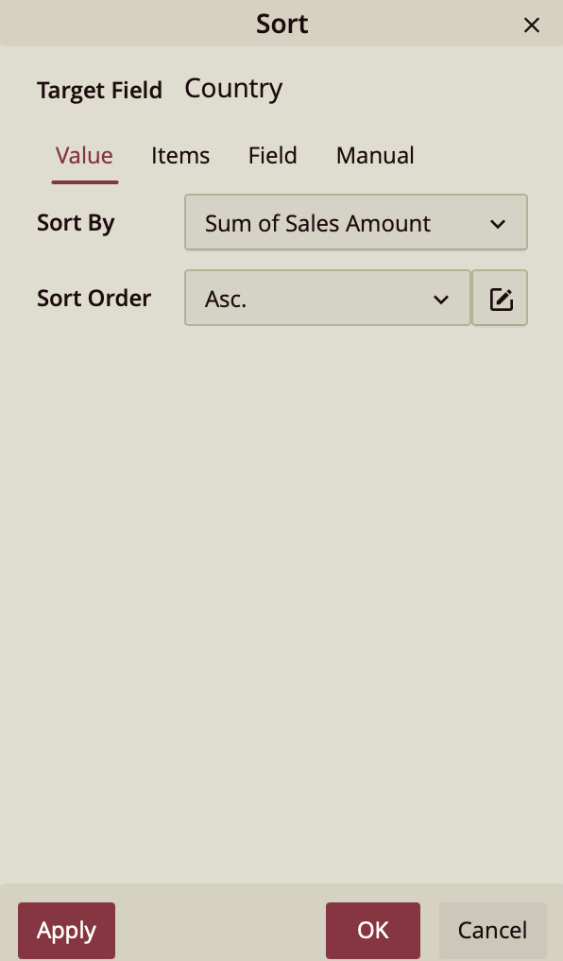Open the custom sort order edit icon

click(x=500, y=298)
